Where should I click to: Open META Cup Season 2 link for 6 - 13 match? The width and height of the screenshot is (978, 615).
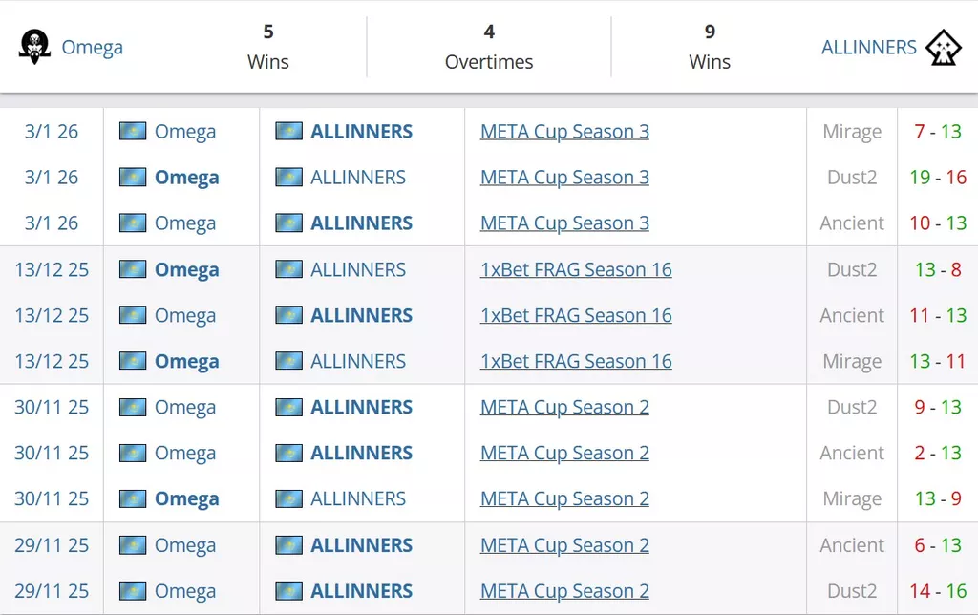coord(564,545)
